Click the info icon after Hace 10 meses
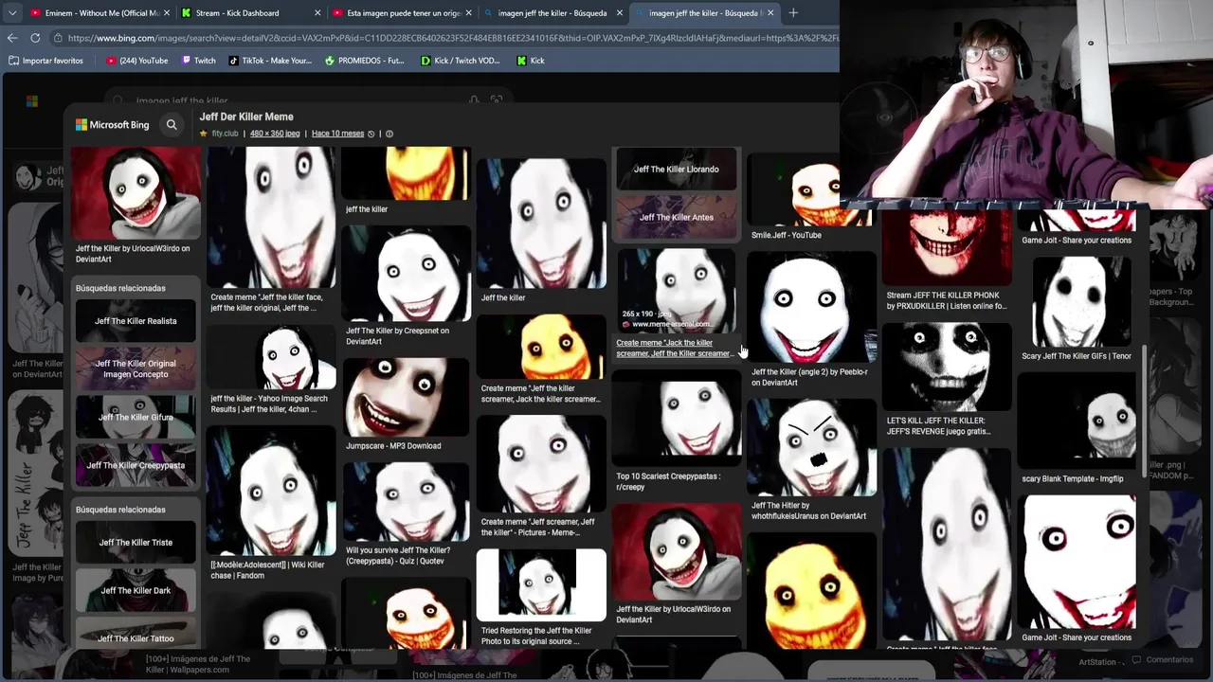Screen dimensions: 1213x682 (x=389, y=134)
